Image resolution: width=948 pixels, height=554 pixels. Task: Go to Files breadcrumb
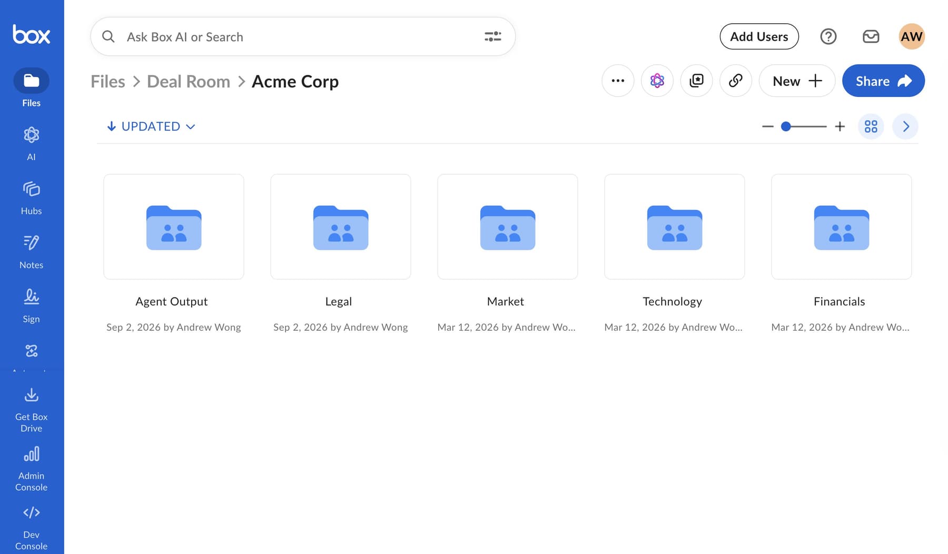(108, 81)
